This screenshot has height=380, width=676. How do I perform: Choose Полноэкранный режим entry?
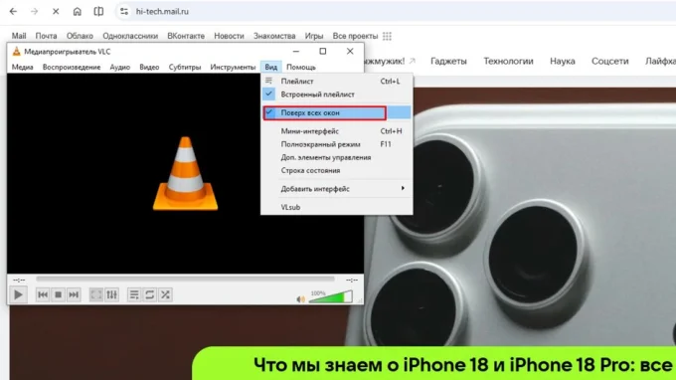[x=337, y=144]
